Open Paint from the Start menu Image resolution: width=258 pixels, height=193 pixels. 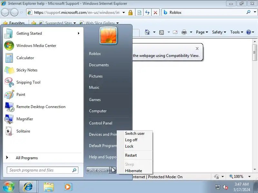coord(43,95)
